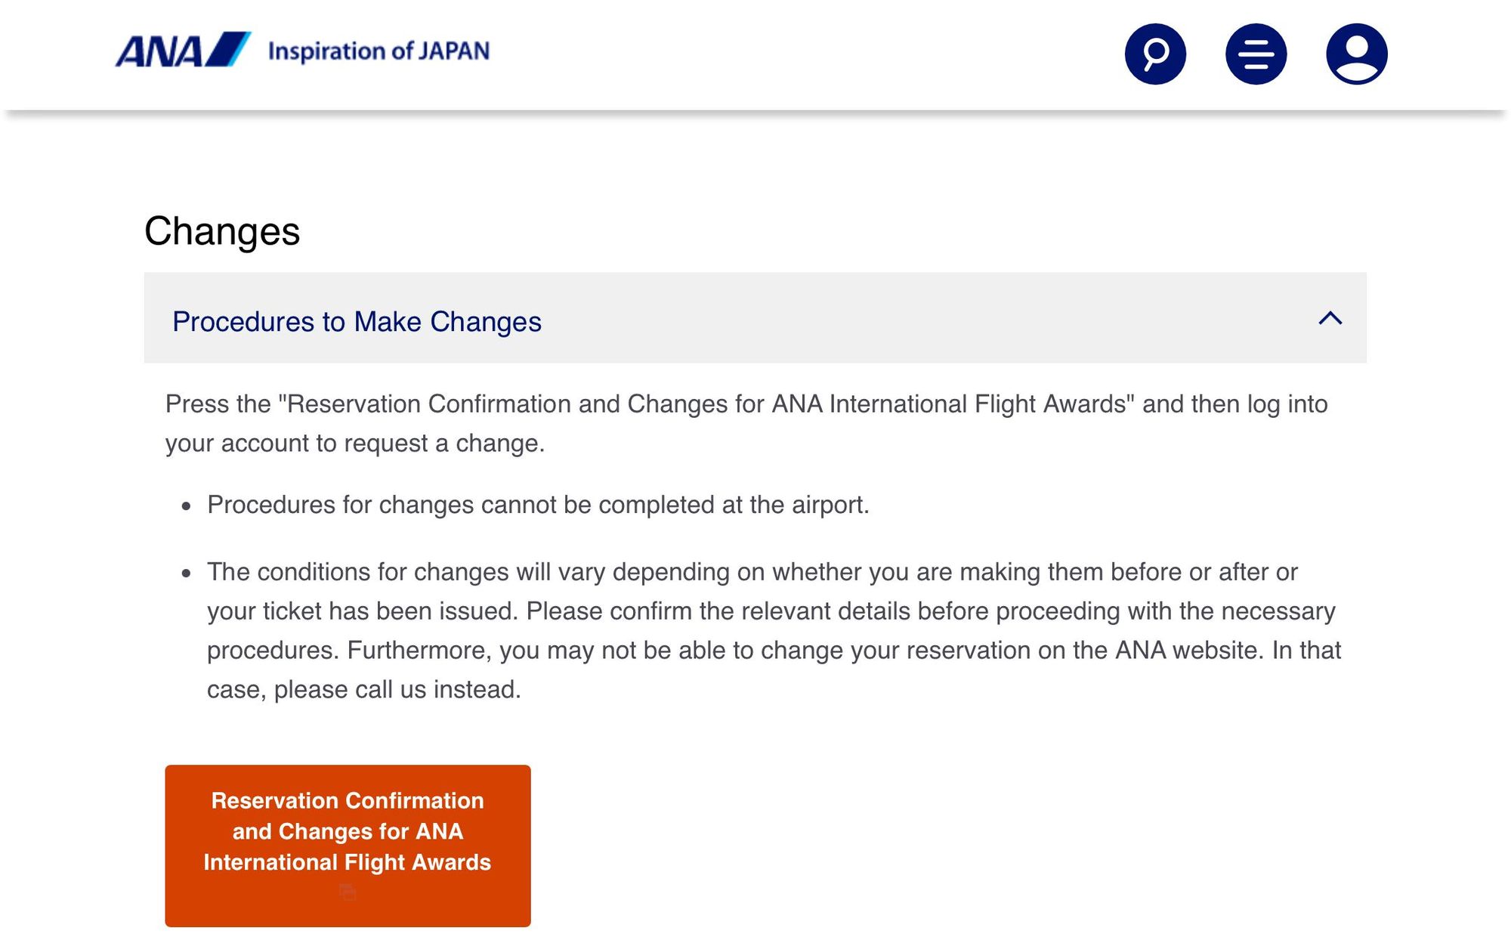The width and height of the screenshot is (1511, 940).
Task: Toggle the 'Procedures to Make Changes' header
Action: pyautogui.click(x=357, y=322)
